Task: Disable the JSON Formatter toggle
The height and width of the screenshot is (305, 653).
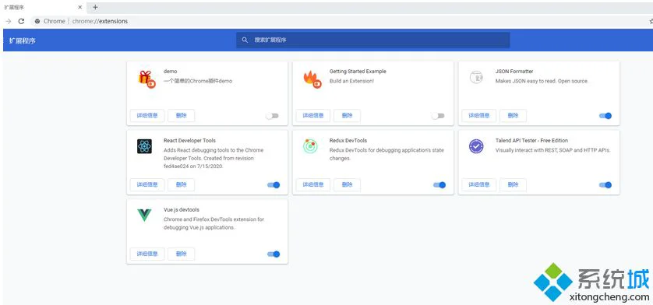Action: click(x=605, y=116)
